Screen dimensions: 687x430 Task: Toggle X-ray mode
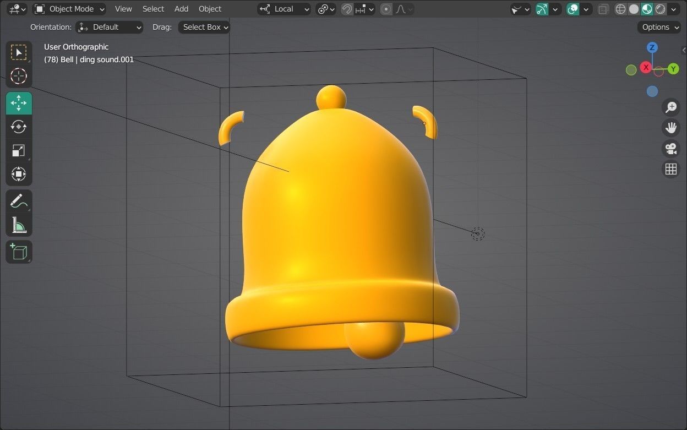point(603,9)
